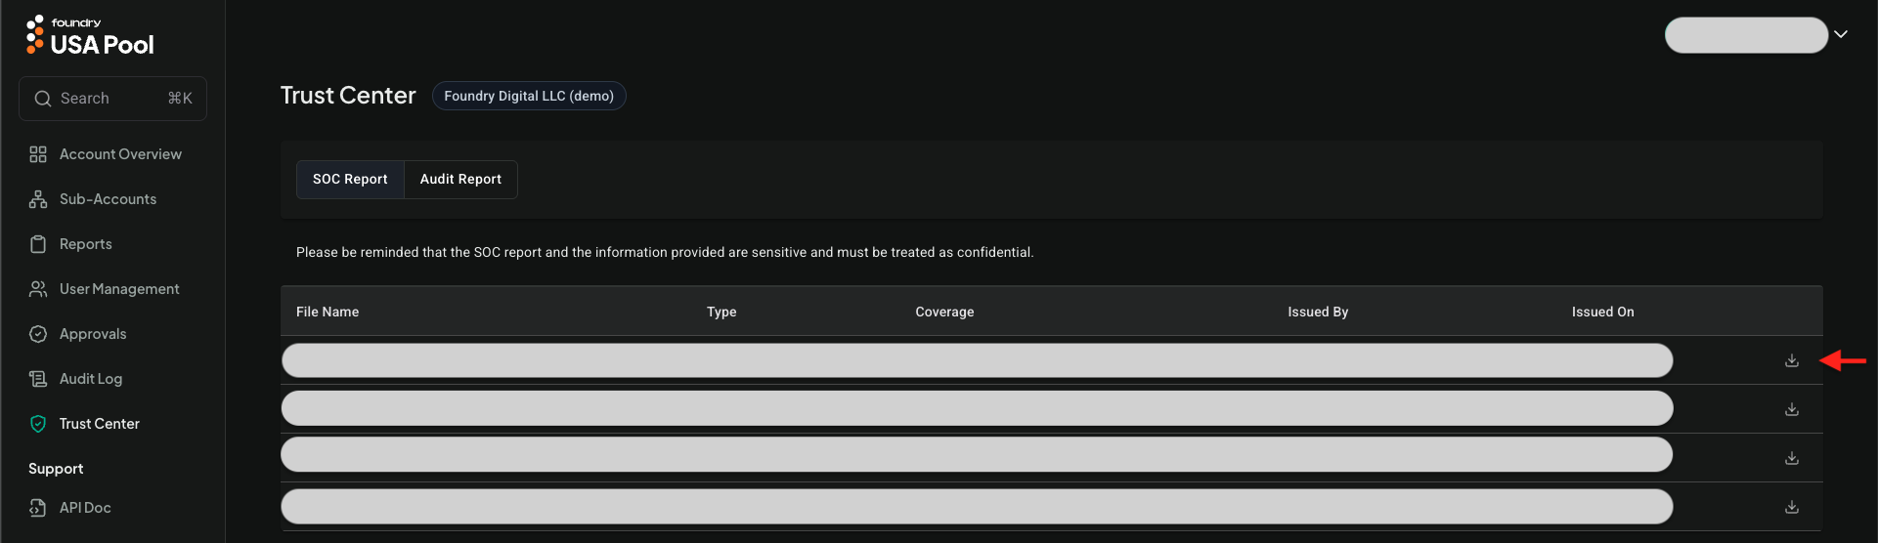
Task: Click the Reports clipboard icon
Action: click(x=38, y=244)
